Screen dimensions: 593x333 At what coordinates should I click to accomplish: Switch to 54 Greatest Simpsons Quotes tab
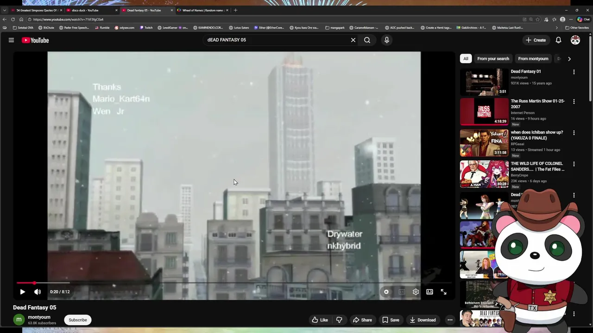[37, 10]
